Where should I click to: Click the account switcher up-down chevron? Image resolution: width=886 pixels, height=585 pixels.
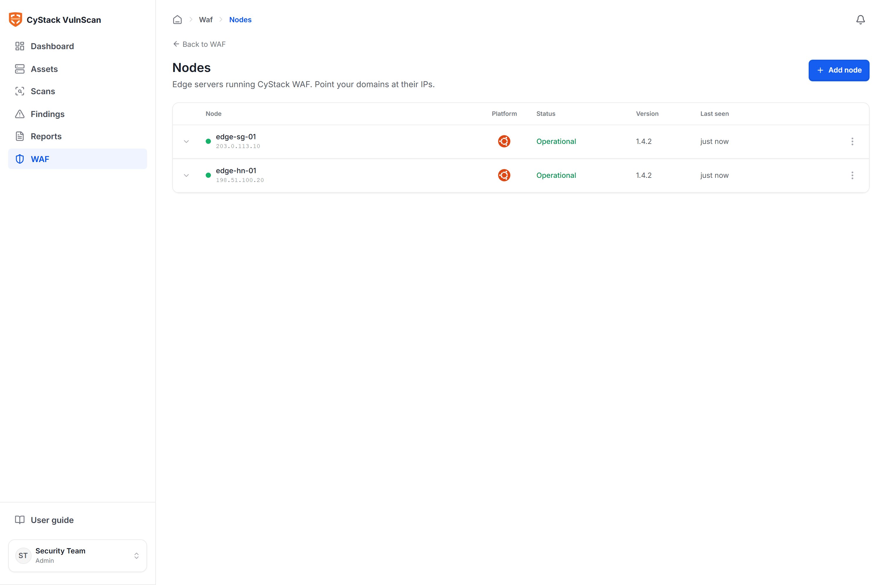tap(137, 556)
